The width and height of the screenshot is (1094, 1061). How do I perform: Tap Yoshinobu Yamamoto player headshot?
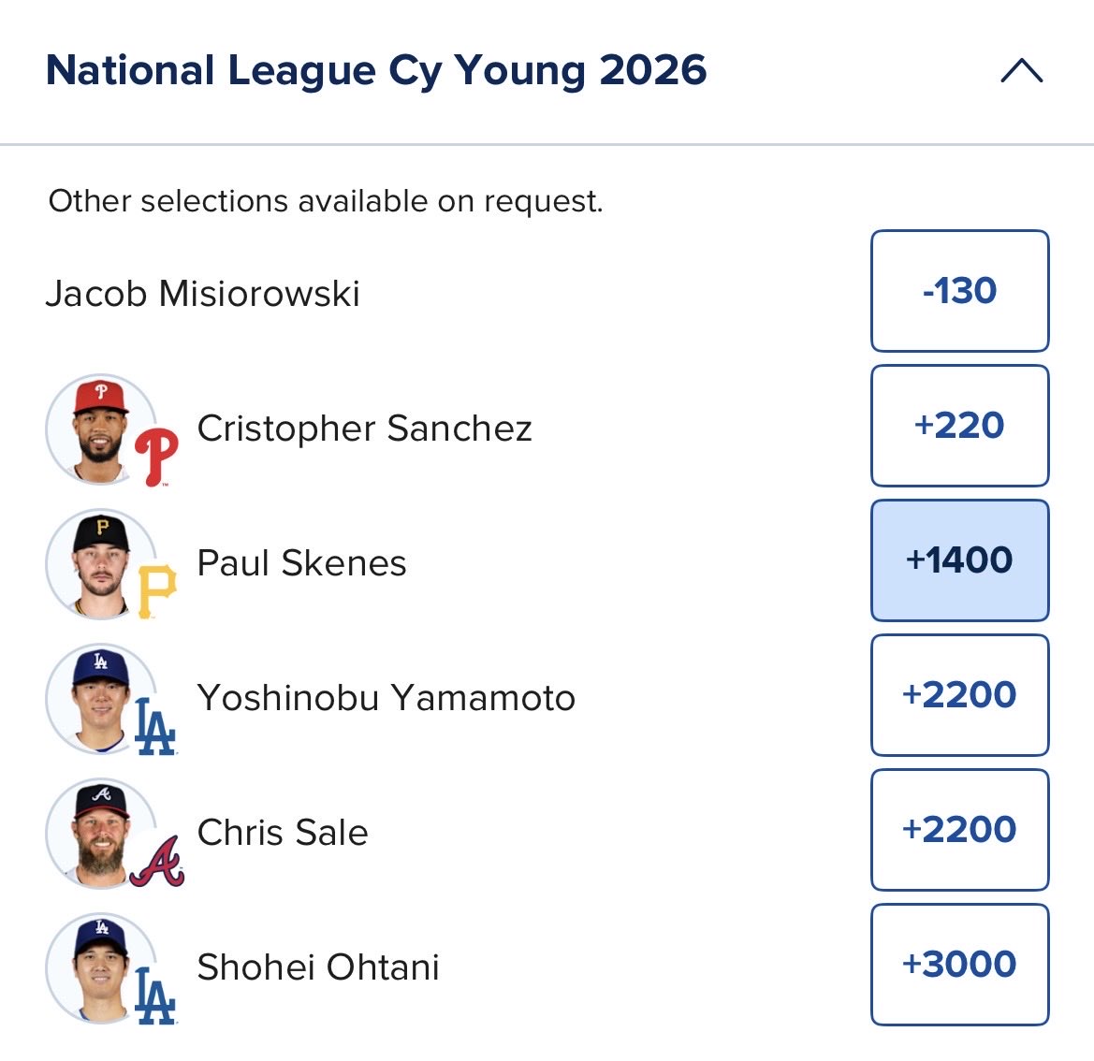(x=101, y=698)
